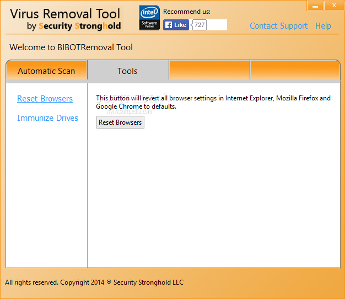Click the Facebook Like button
Image resolution: width=345 pixels, height=299 pixels.
[x=176, y=25]
